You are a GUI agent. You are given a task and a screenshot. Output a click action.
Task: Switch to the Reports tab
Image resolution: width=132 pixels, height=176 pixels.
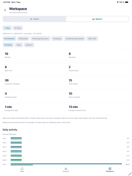point(98,19)
